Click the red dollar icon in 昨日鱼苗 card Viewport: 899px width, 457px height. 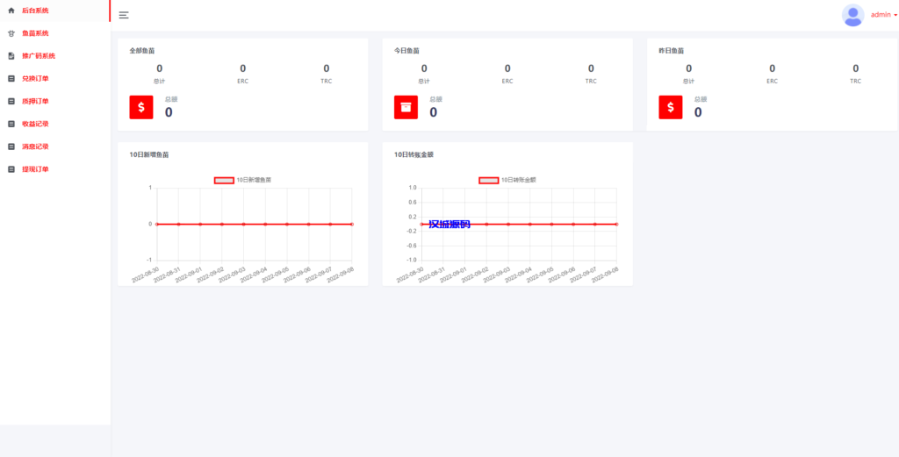tap(671, 107)
